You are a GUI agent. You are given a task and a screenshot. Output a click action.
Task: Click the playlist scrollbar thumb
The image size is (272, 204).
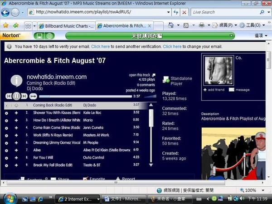[x=151, y=118]
